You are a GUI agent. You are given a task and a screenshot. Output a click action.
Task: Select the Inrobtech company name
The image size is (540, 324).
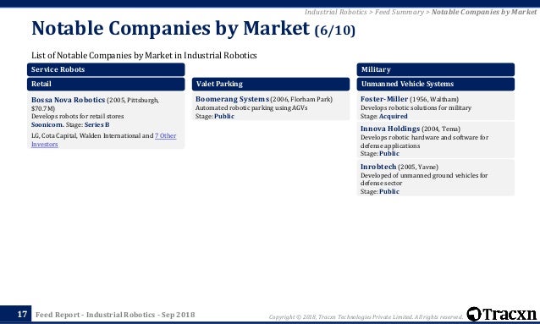pyautogui.click(x=378, y=167)
